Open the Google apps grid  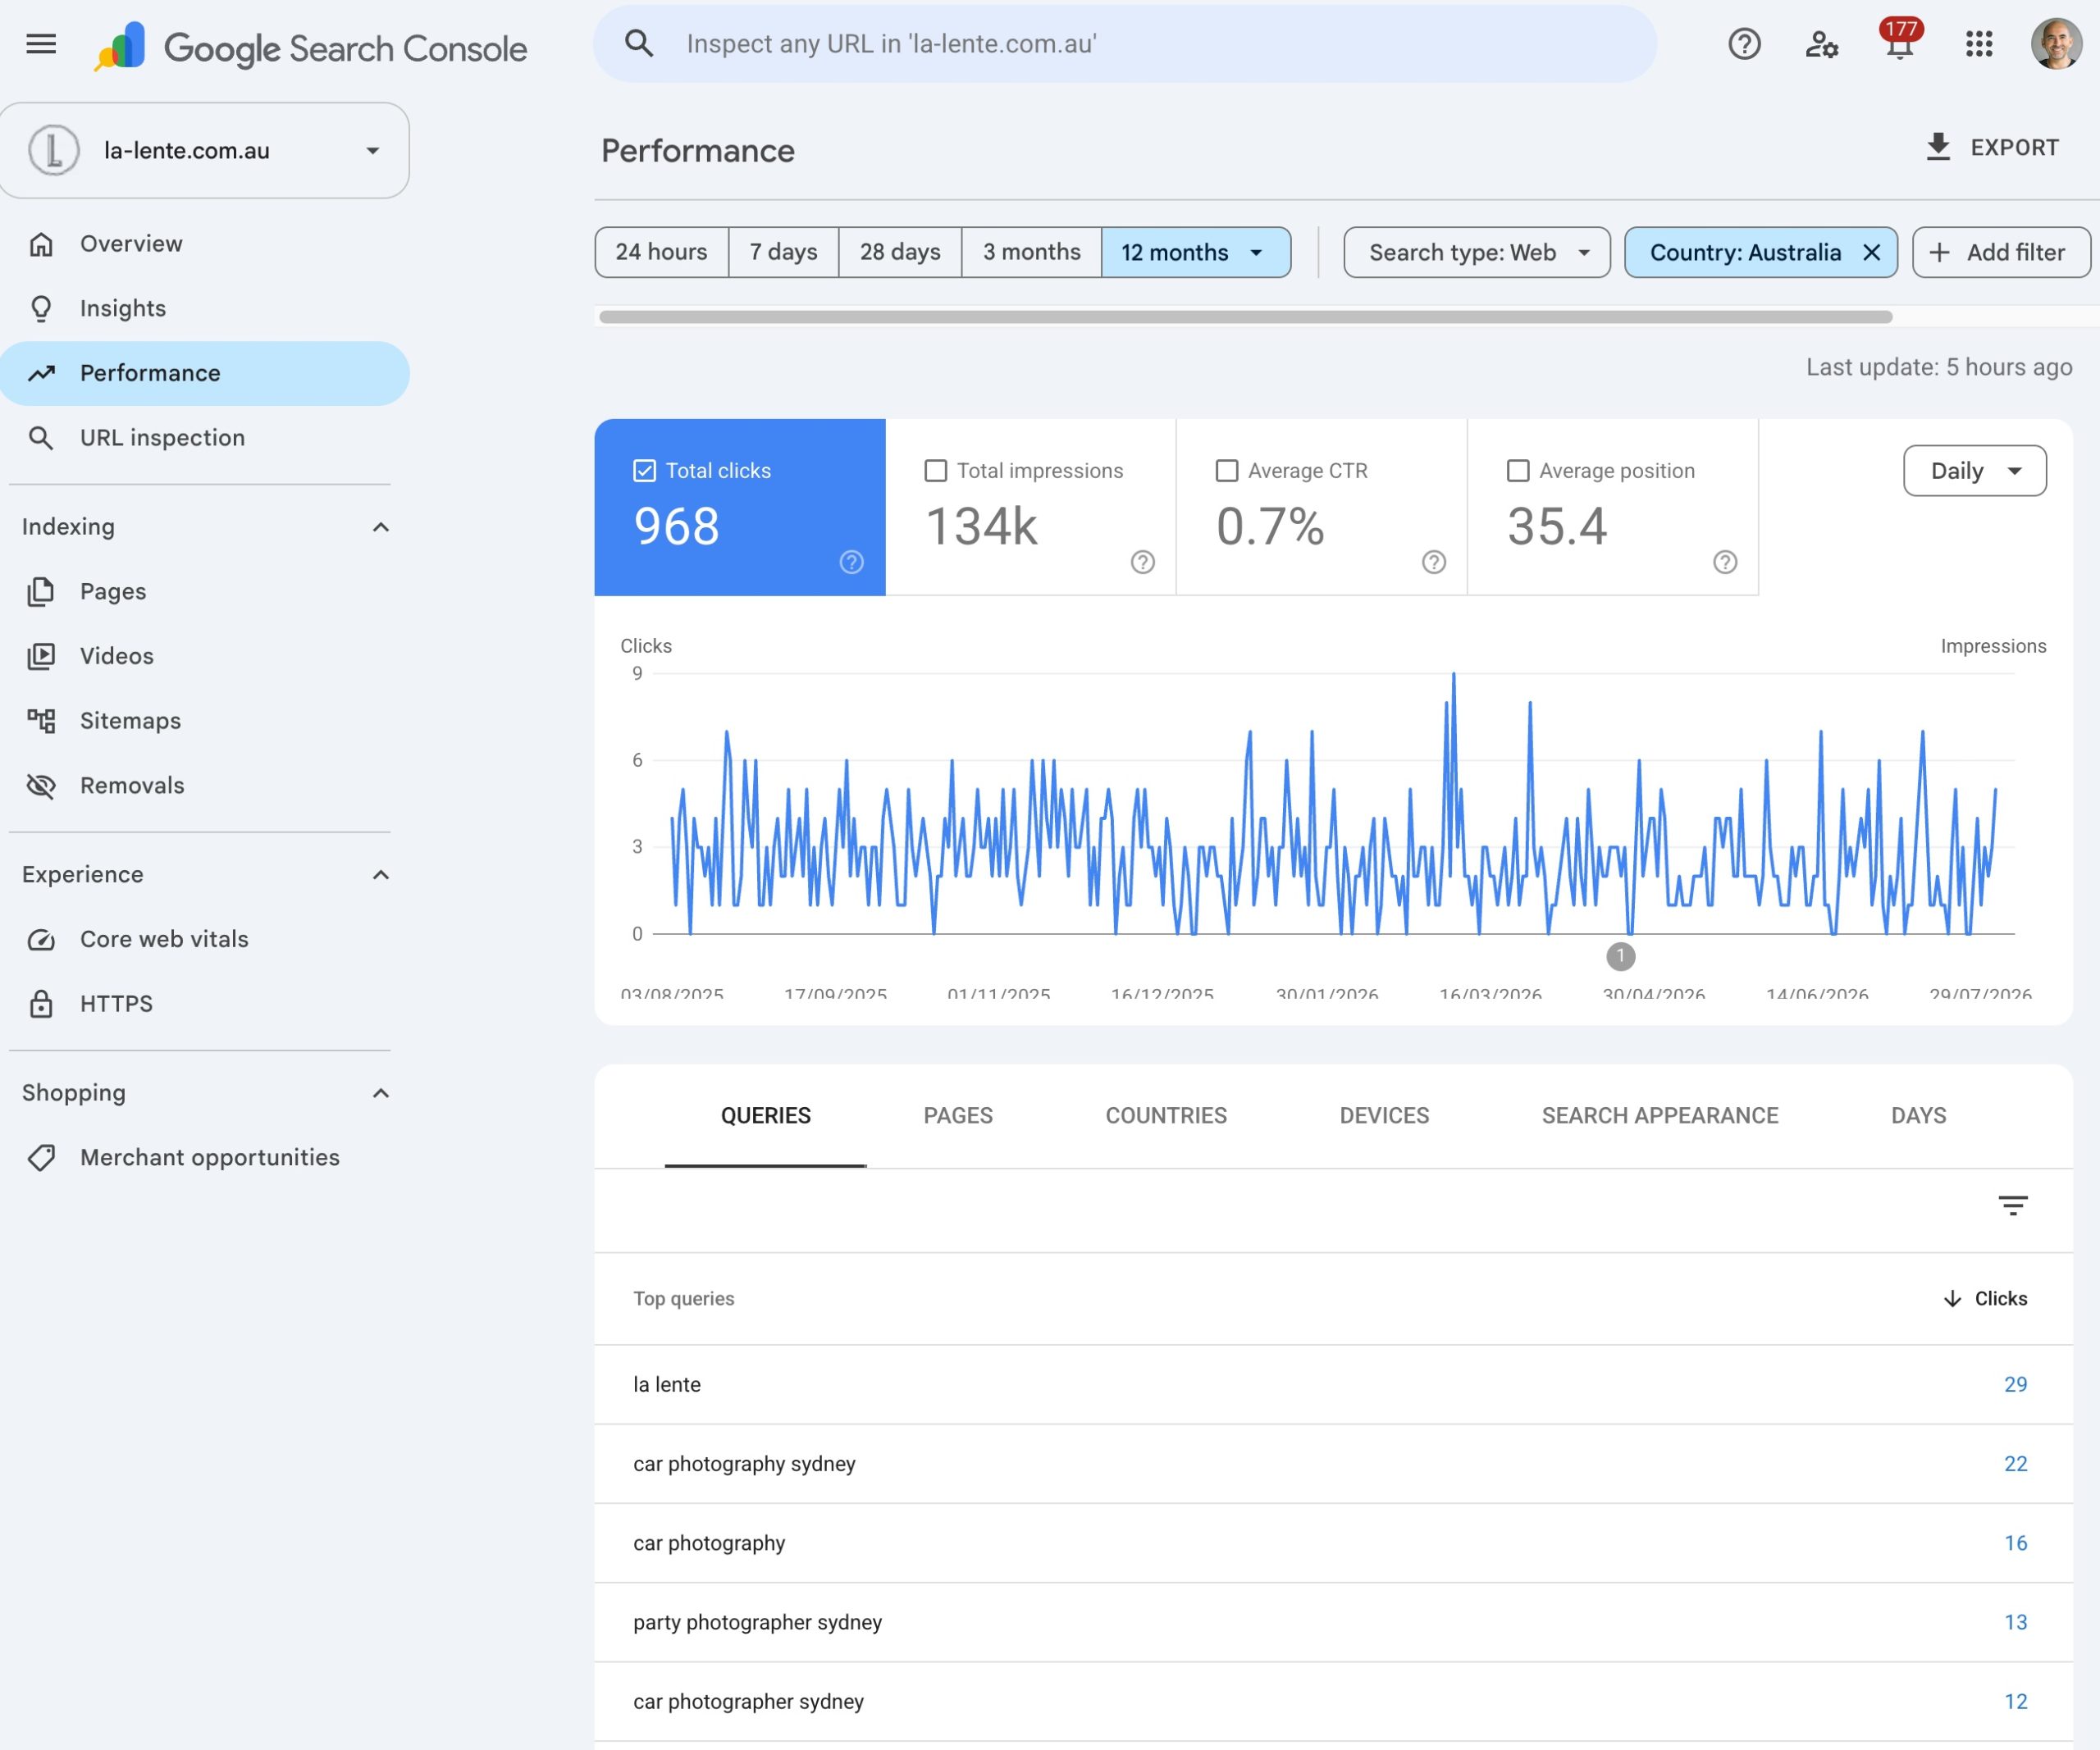(1979, 44)
